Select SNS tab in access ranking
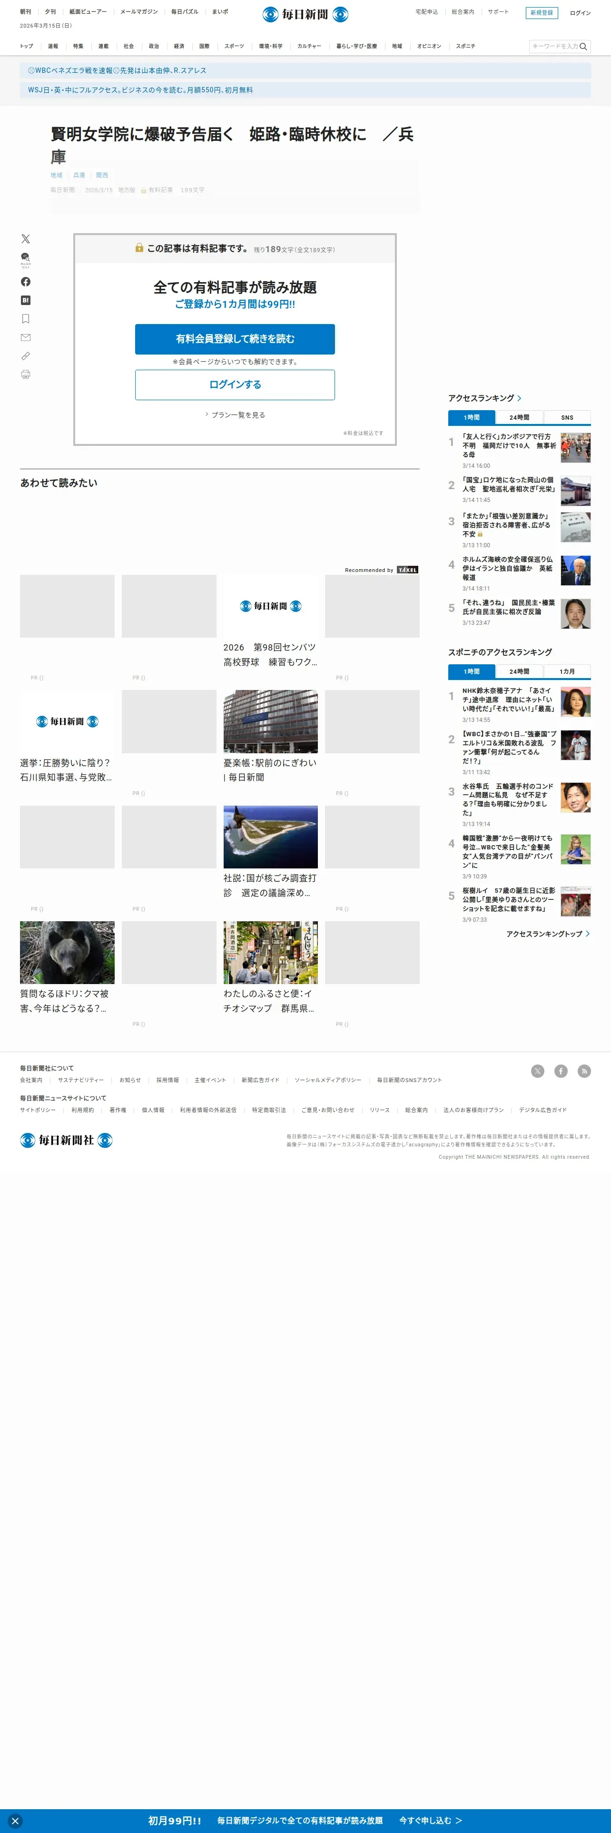Image resolution: width=611 pixels, height=1833 pixels. pyautogui.click(x=567, y=418)
